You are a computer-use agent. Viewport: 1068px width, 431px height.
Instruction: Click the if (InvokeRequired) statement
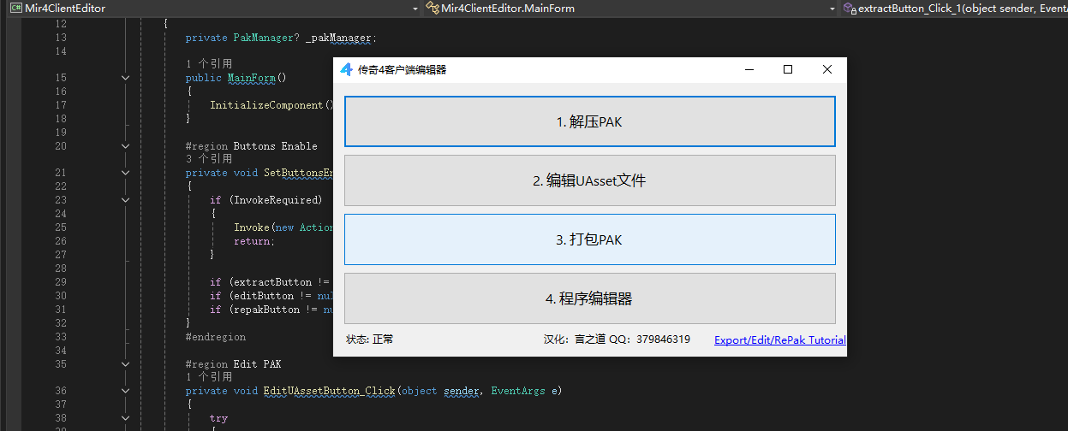click(266, 200)
